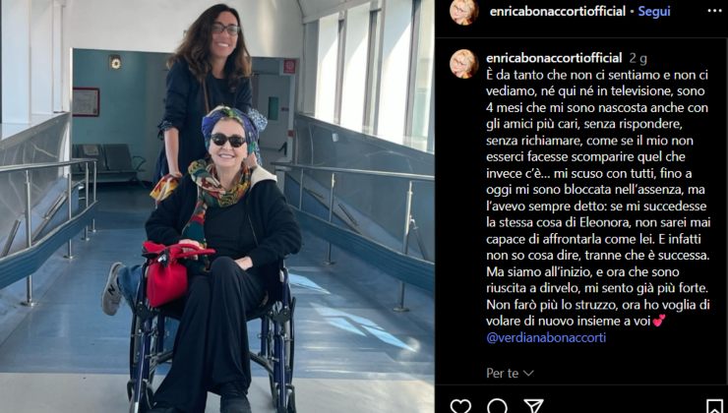Share the post with the paper-plane icon
728x413 pixels.
(533, 406)
